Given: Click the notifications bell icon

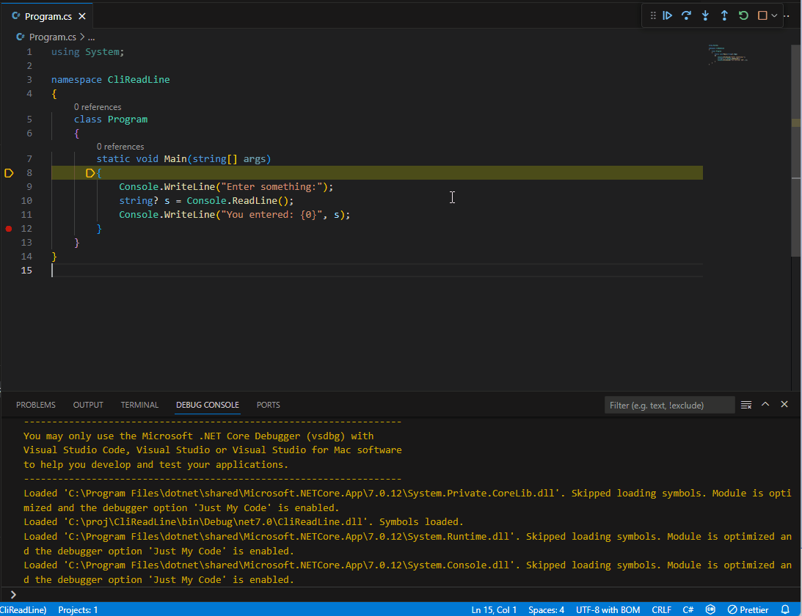Looking at the screenshot, I should click(x=783, y=609).
